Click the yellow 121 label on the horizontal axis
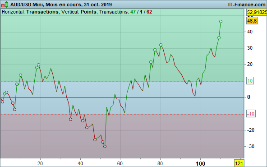Image resolution: width=267 pixels, height=167 pixels. click(x=239, y=163)
